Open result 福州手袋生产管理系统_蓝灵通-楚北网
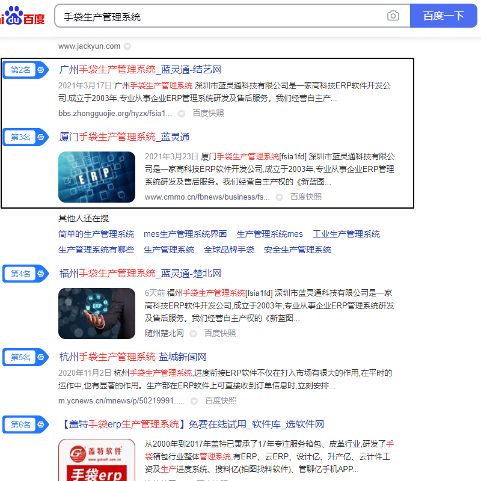This screenshot has height=481, width=481. click(x=140, y=274)
